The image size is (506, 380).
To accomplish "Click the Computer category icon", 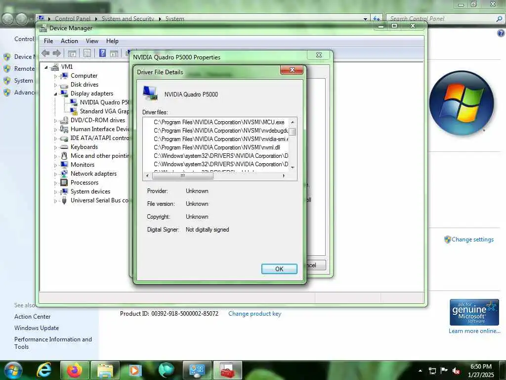I will click(64, 76).
